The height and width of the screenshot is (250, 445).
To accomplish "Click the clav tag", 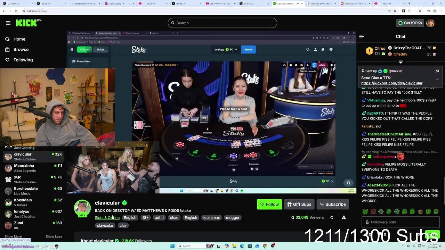I will point(123,226).
